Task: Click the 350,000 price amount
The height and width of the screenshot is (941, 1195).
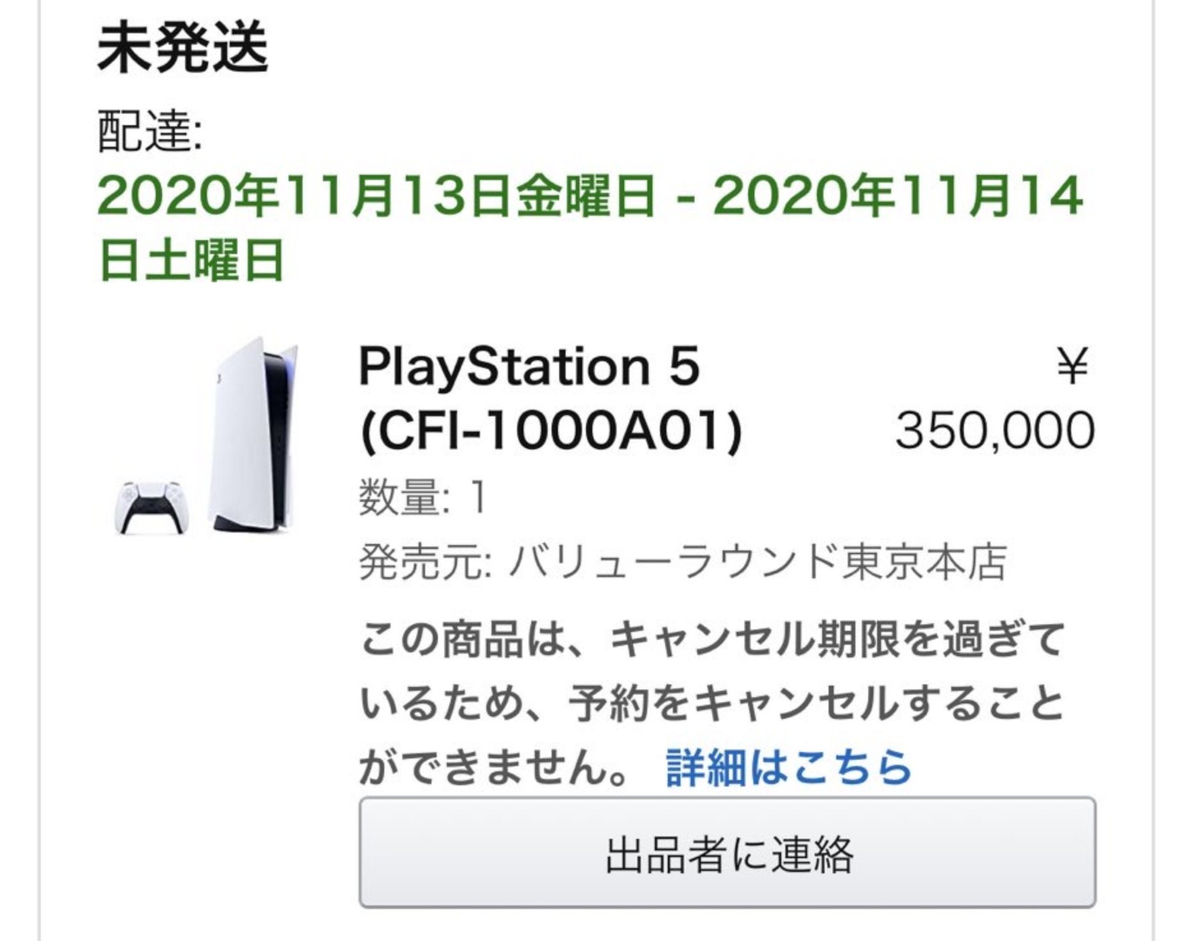Action: pos(995,431)
